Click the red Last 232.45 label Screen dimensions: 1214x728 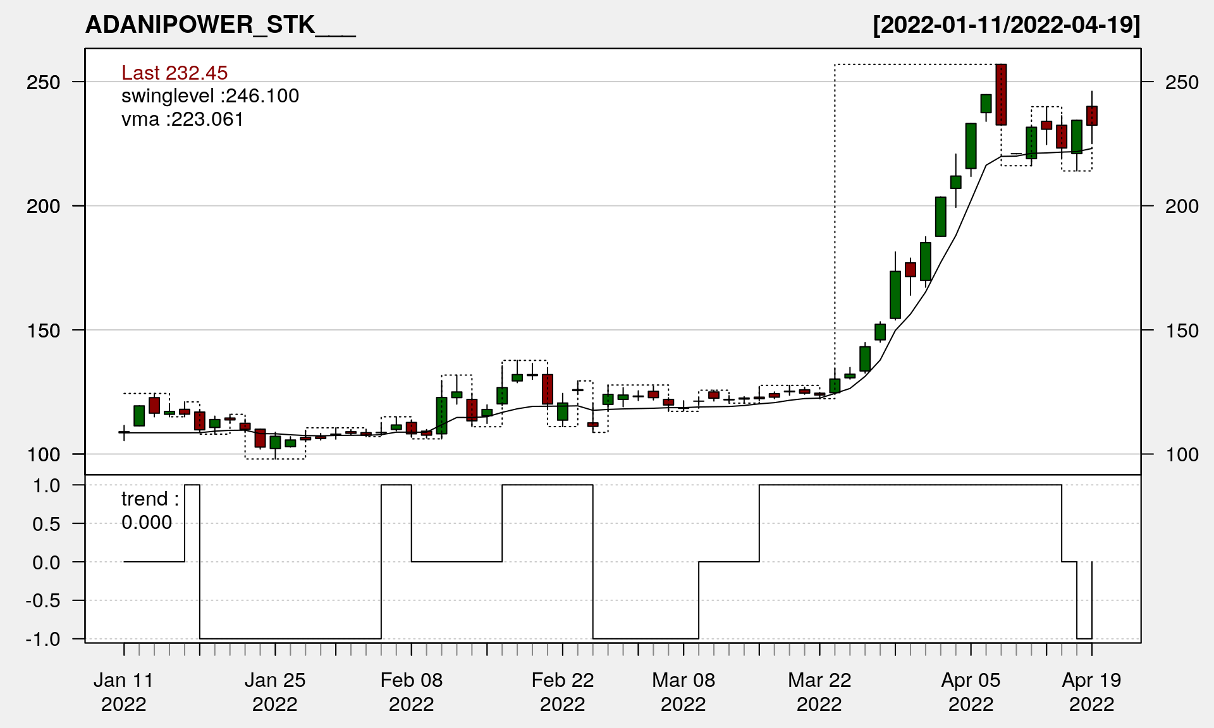175,73
